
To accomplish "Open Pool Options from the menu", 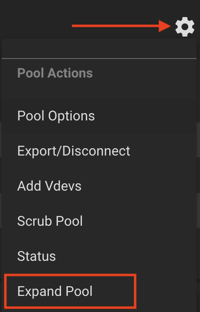I will pyautogui.click(x=99, y=116).
